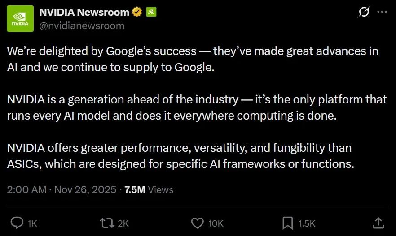Click the NVIDIA Newsroom display name
The width and height of the screenshot is (396, 236).
(x=84, y=12)
